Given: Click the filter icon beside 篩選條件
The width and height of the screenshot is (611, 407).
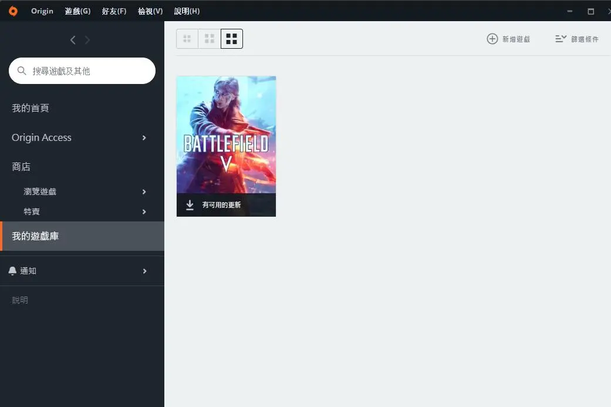Looking at the screenshot, I should coord(561,39).
